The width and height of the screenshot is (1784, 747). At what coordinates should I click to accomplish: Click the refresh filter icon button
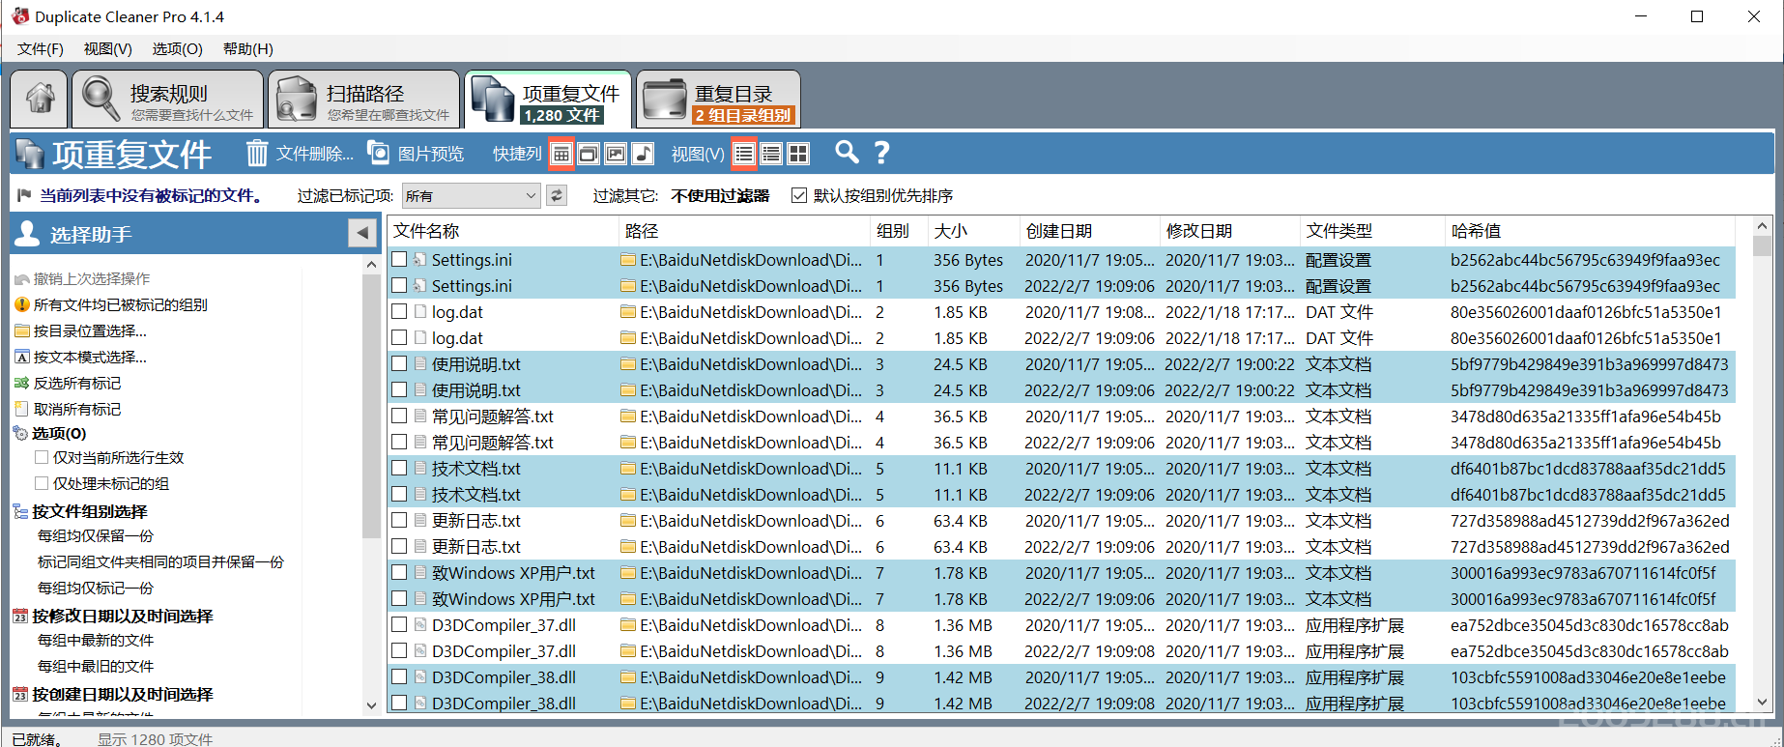(557, 196)
